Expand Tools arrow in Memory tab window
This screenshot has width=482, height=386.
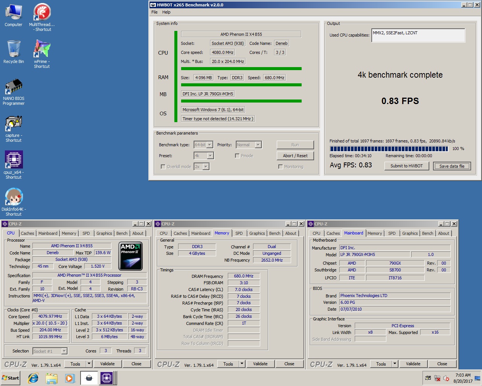242,364
